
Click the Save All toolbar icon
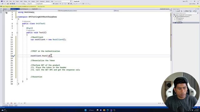14,4
